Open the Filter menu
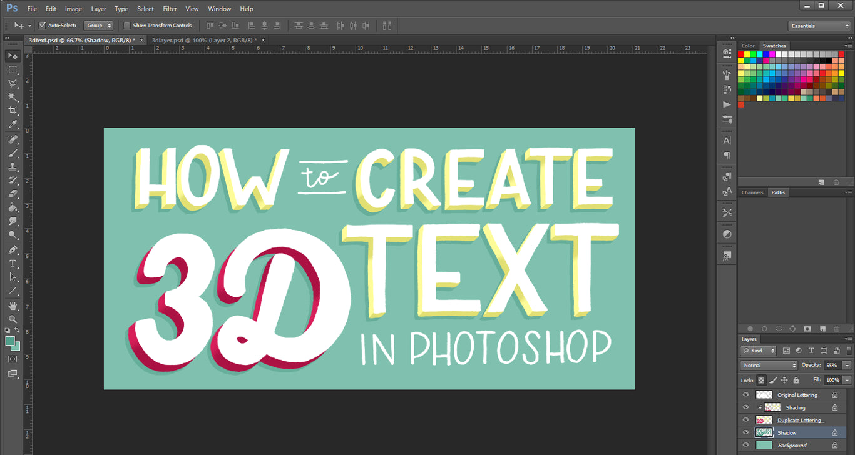The width and height of the screenshot is (855, 455). tap(170, 9)
